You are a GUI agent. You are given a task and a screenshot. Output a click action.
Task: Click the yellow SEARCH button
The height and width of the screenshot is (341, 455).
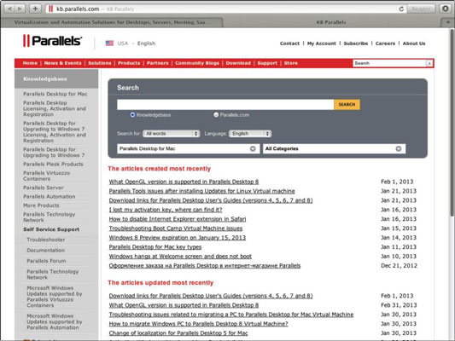tap(347, 104)
